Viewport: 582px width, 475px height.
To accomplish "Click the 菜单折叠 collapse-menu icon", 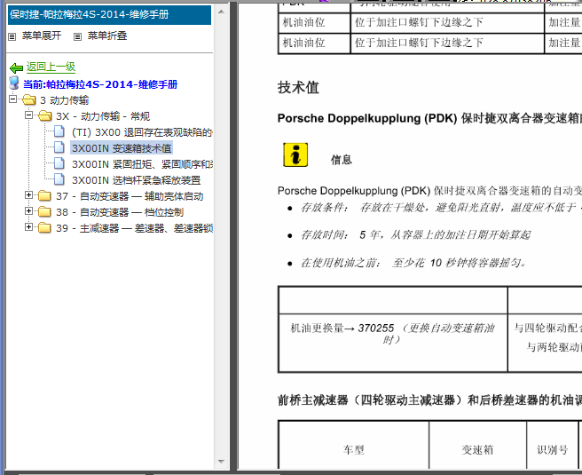I will pos(77,36).
